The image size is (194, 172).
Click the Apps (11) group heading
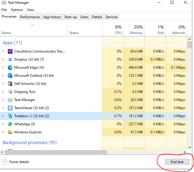click(12, 43)
